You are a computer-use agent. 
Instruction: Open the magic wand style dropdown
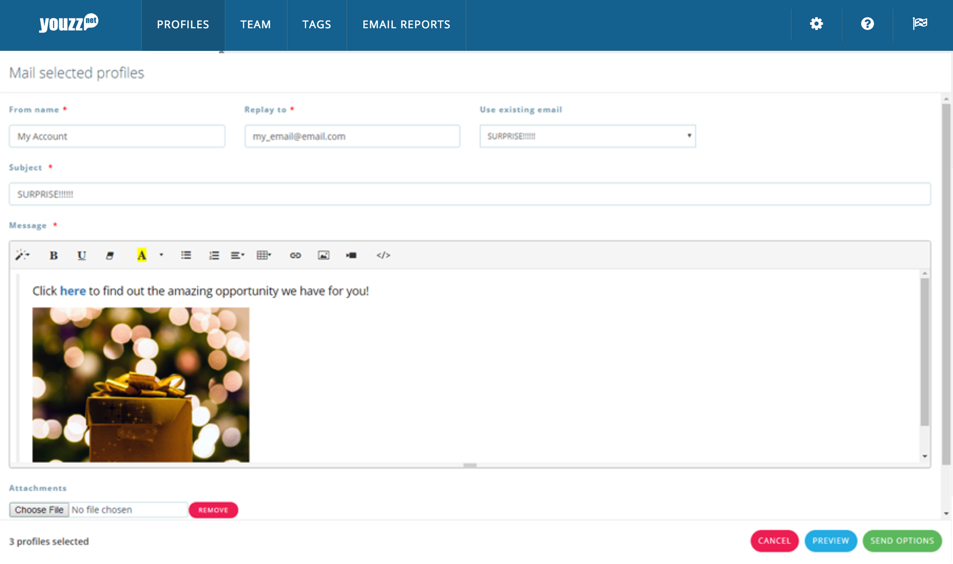point(22,255)
